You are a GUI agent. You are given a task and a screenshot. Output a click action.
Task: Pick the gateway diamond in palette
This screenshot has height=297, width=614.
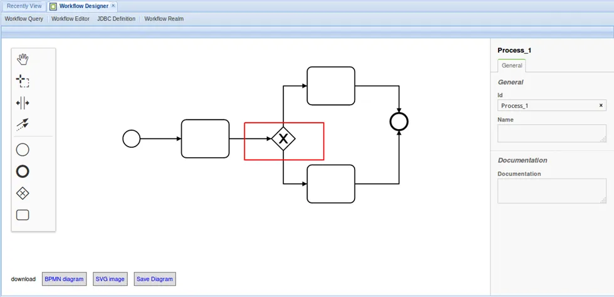point(23,193)
